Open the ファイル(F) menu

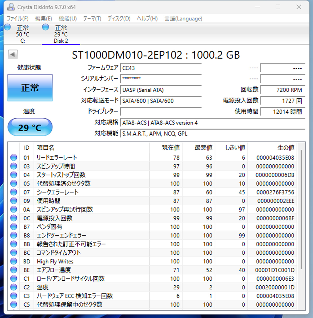(x=17, y=19)
